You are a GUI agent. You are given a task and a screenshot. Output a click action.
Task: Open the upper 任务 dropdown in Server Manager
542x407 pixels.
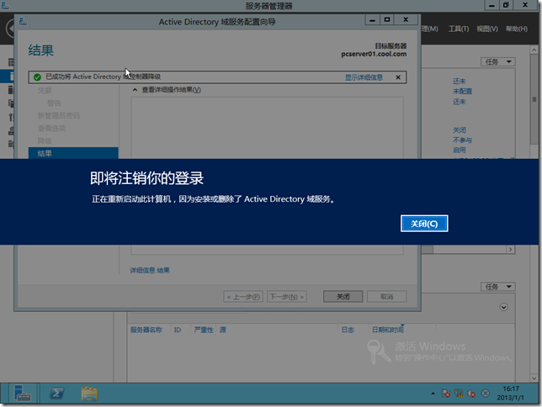(x=497, y=62)
